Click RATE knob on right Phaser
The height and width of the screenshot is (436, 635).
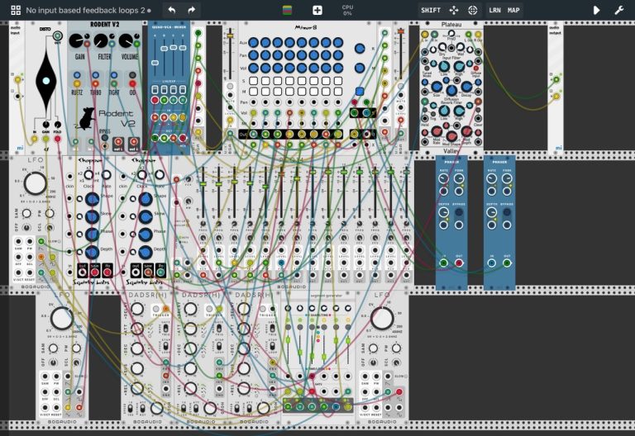[x=492, y=178]
